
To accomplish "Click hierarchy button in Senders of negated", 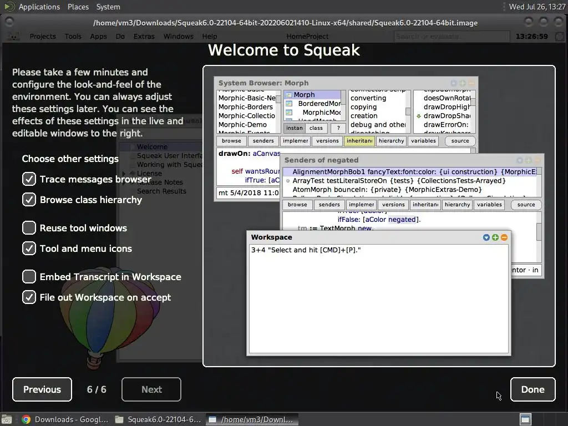I will coord(457,205).
